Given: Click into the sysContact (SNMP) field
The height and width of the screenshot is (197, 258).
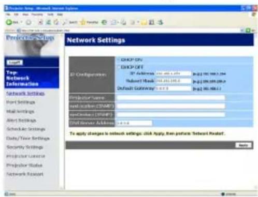Looking at the screenshot, I should pos(171,114).
